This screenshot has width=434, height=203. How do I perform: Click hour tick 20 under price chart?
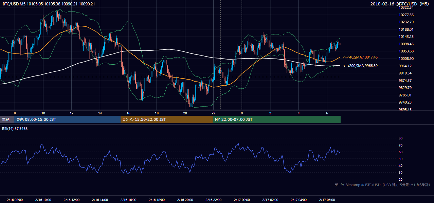pos(185,113)
